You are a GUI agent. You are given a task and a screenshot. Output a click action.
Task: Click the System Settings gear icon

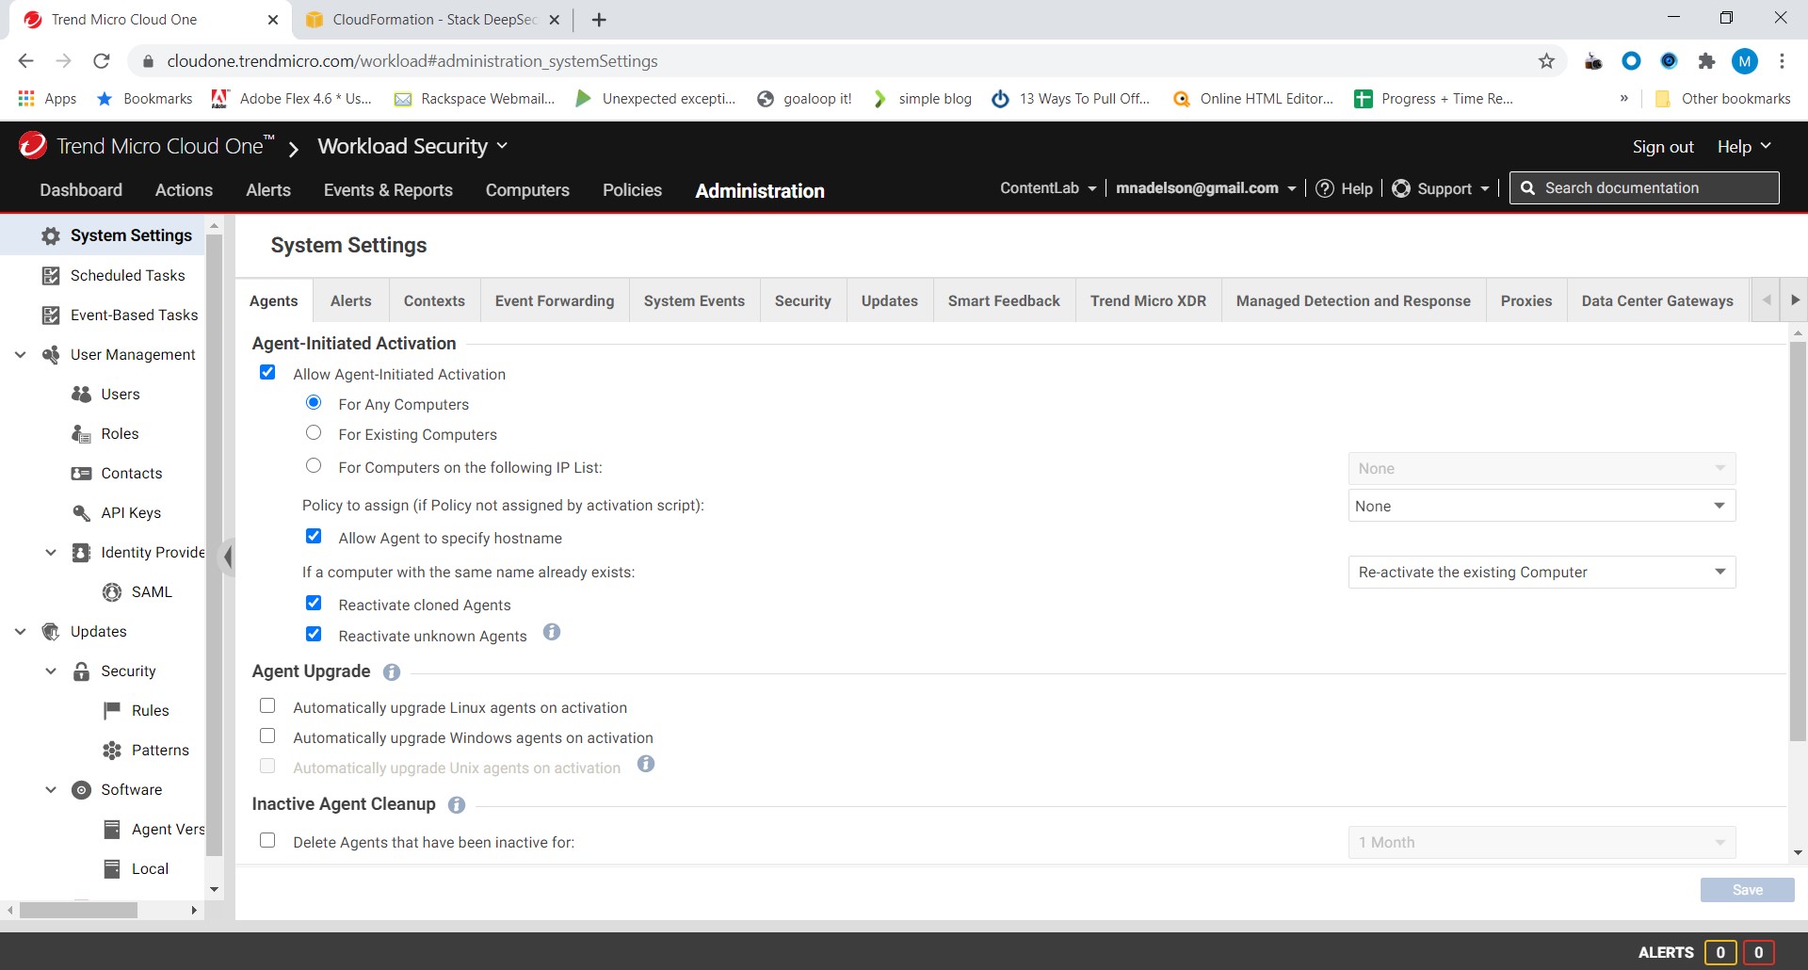click(51, 235)
